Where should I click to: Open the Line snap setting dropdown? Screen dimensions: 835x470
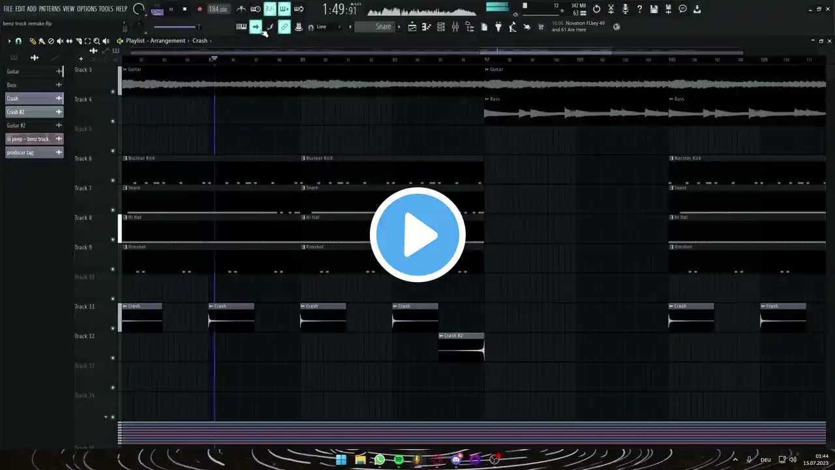tap(321, 27)
